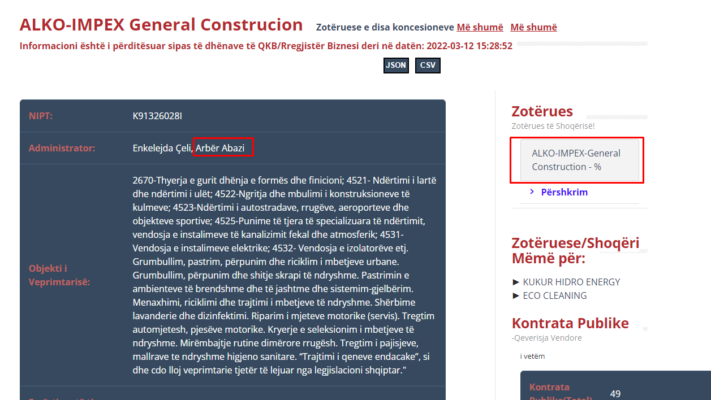
Task: Click the contracts total value 49
Action: 615,394
